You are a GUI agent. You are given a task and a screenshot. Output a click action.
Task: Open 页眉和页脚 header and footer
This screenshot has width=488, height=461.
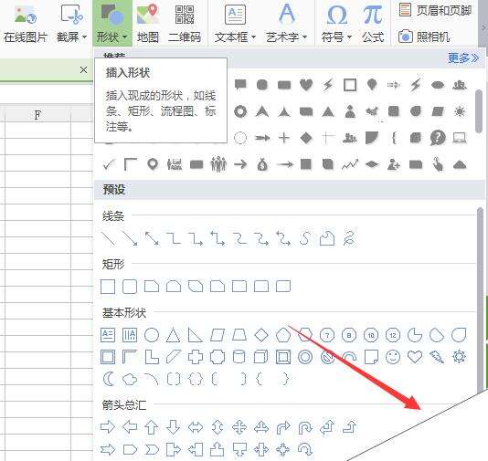435,11
